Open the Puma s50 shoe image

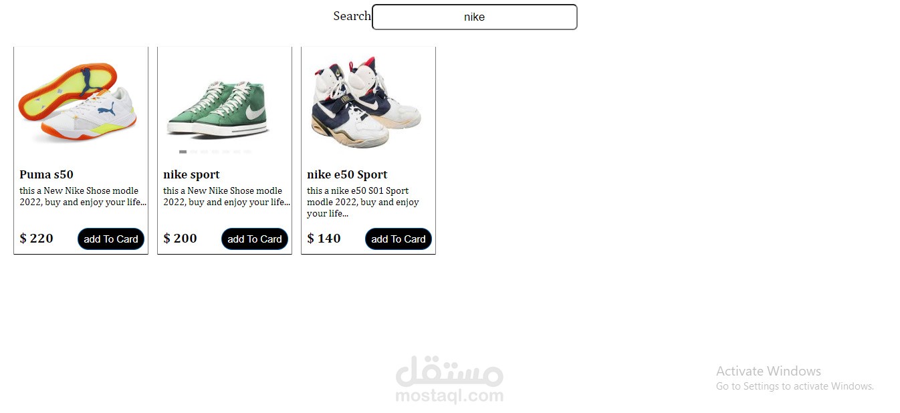pyautogui.click(x=78, y=102)
